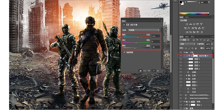224x110 pixels.
Task: Filter layers by type (T) icon
Action: pyautogui.click(x=201, y=40)
